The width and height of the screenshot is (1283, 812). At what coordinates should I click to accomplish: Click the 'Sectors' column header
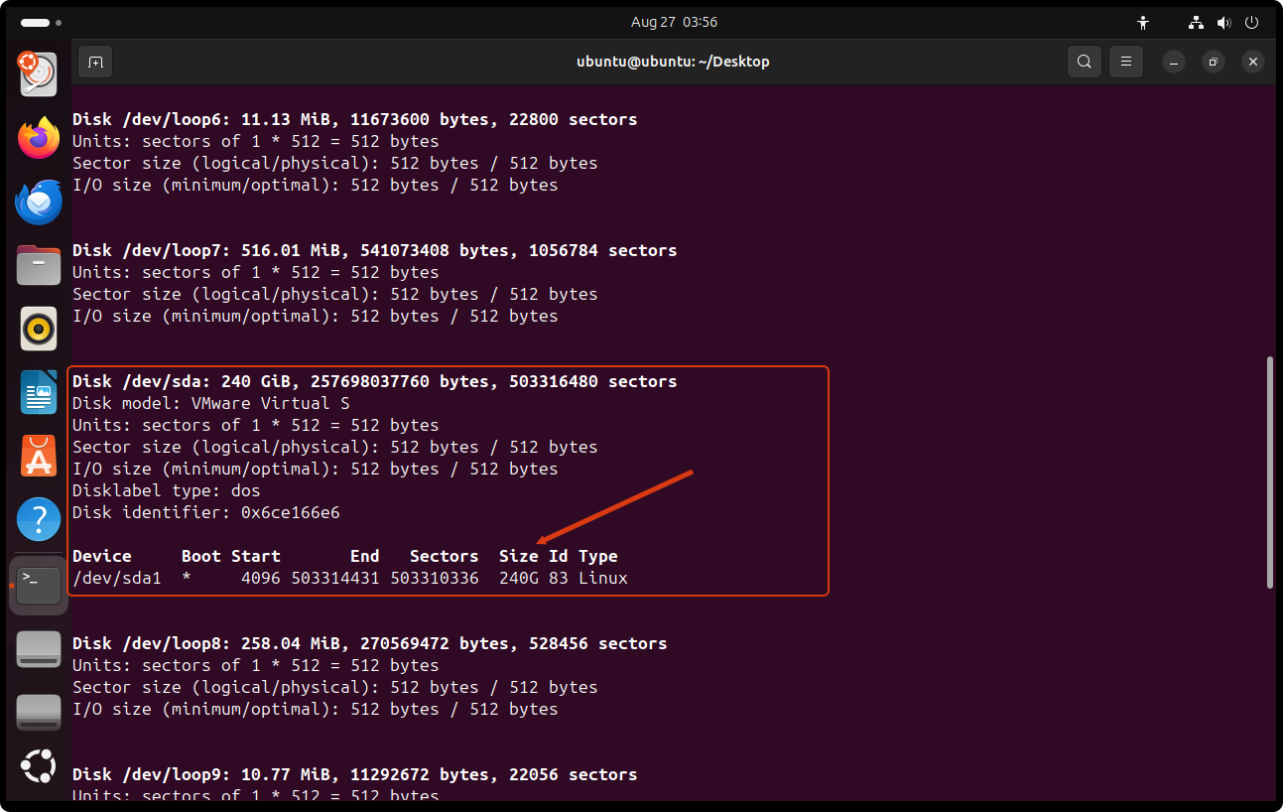445,556
